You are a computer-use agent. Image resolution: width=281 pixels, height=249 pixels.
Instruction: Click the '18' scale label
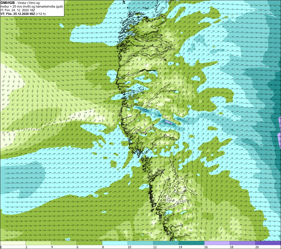231,247
